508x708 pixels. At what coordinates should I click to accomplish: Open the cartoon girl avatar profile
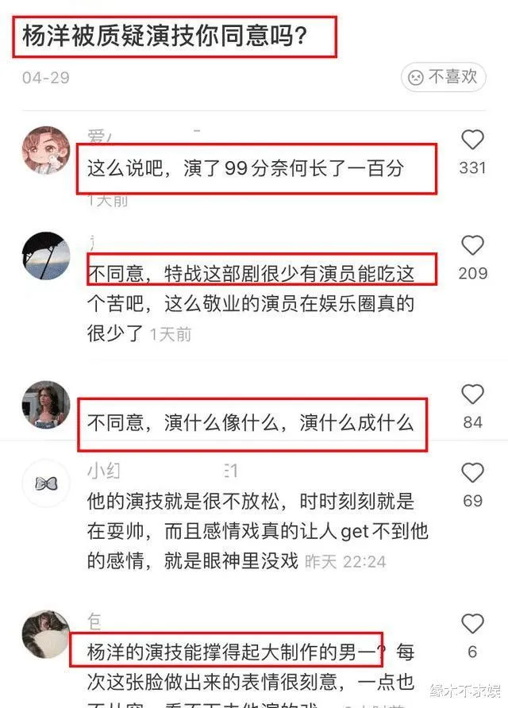(46, 150)
